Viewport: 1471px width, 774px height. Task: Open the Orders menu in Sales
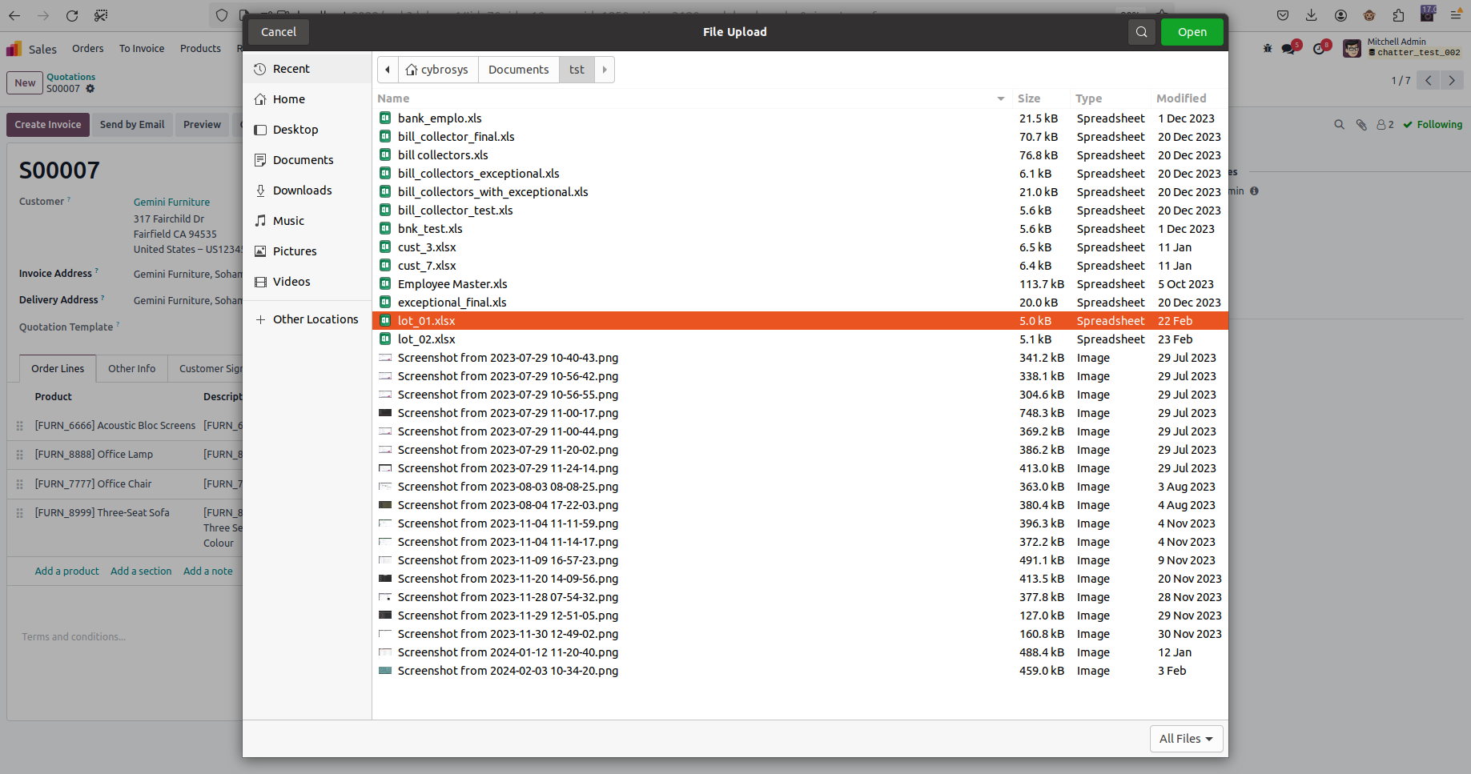(88, 49)
